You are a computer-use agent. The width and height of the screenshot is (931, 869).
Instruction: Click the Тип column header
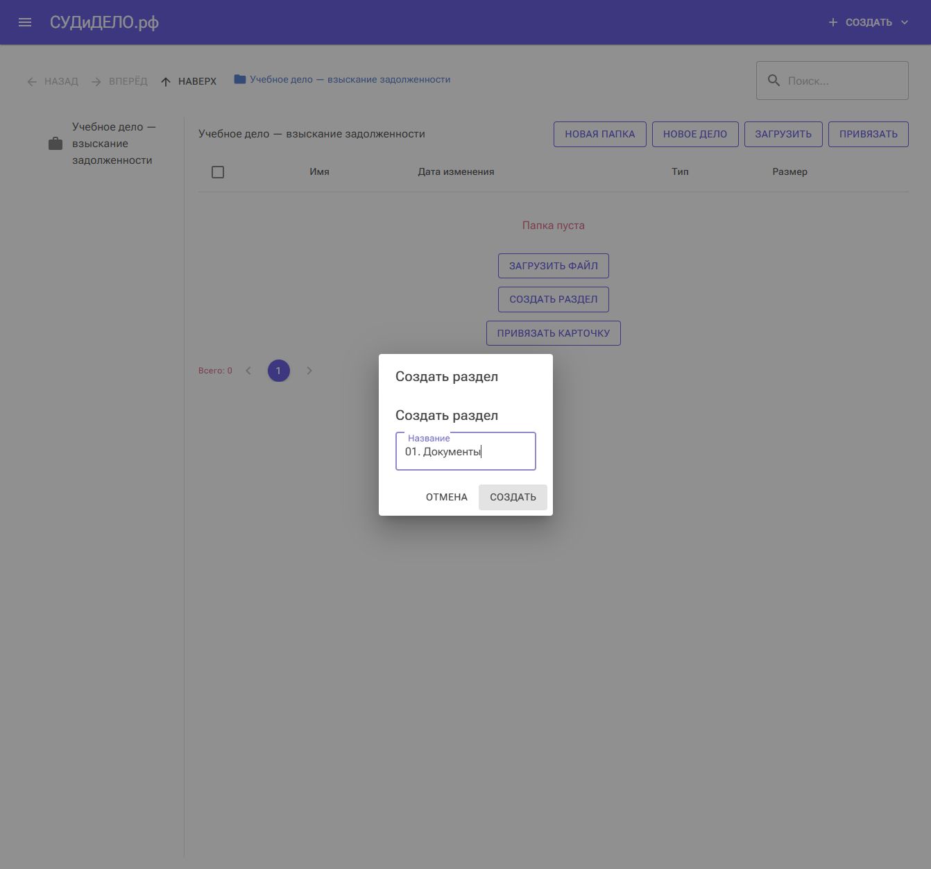(680, 171)
